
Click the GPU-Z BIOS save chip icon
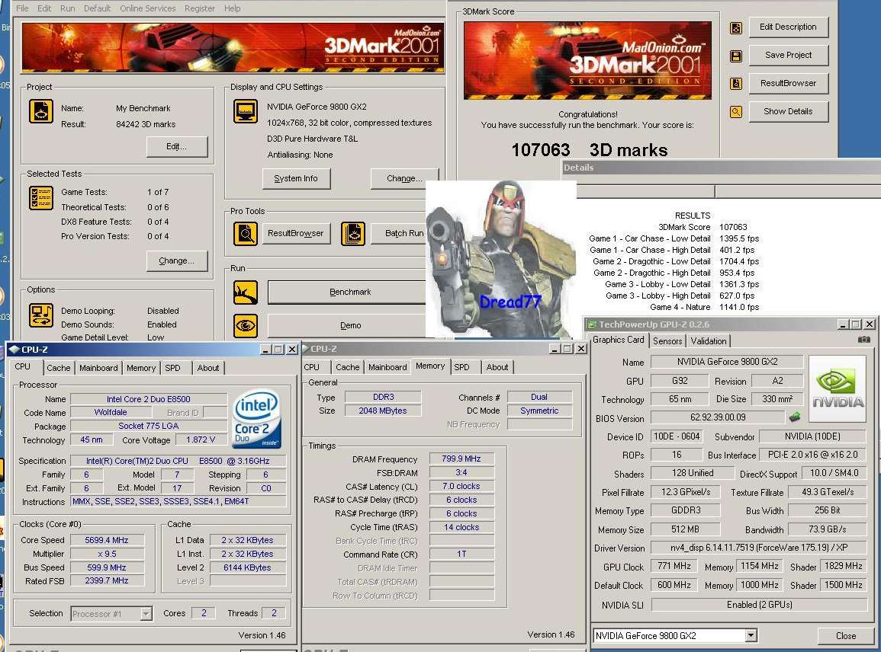pos(795,417)
